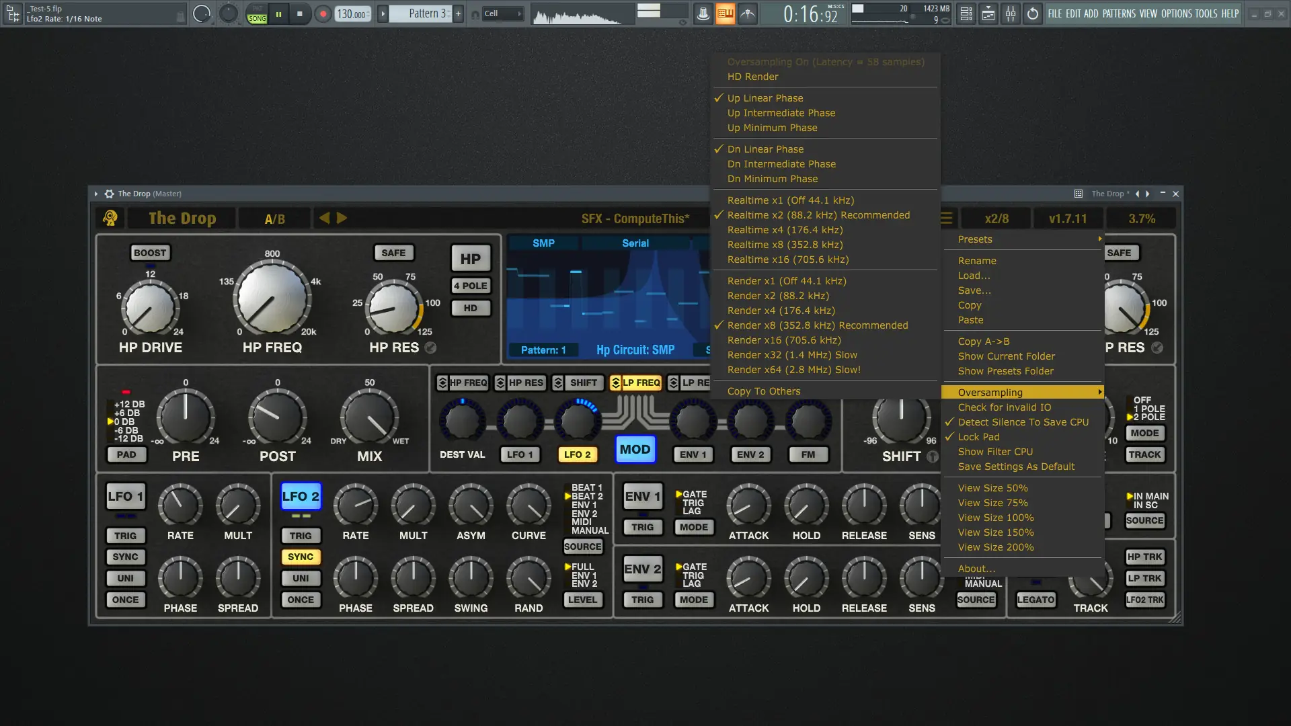Click the HP FREQ knob

coord(272,298)
